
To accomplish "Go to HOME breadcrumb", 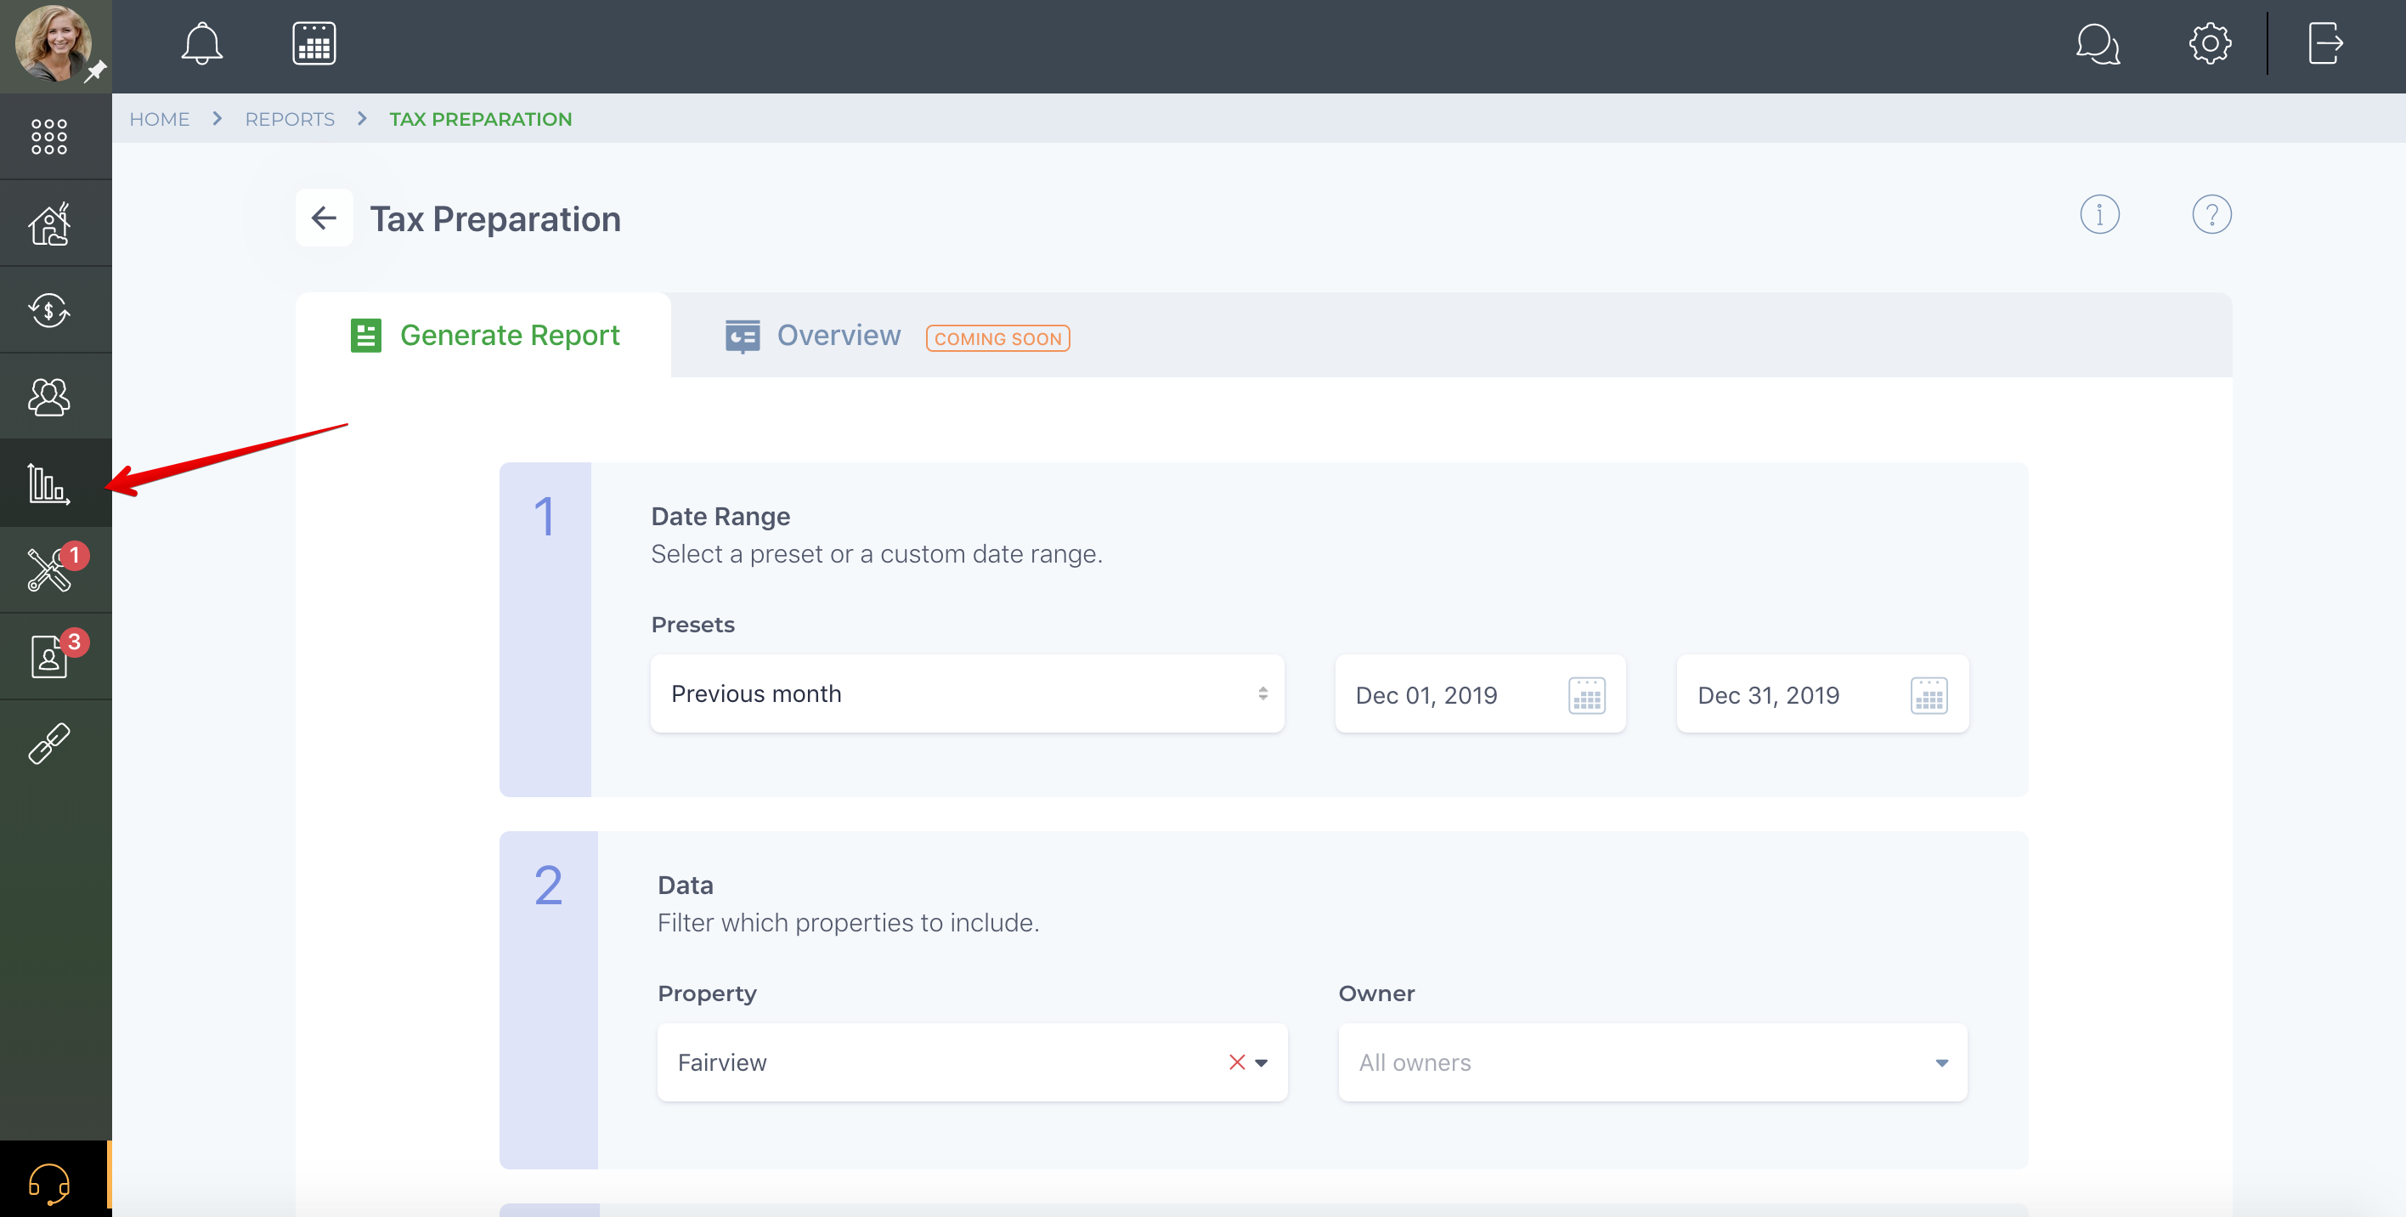I will tap(160, 120).
